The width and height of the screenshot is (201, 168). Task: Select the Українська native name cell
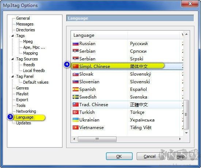coord(142,120)
